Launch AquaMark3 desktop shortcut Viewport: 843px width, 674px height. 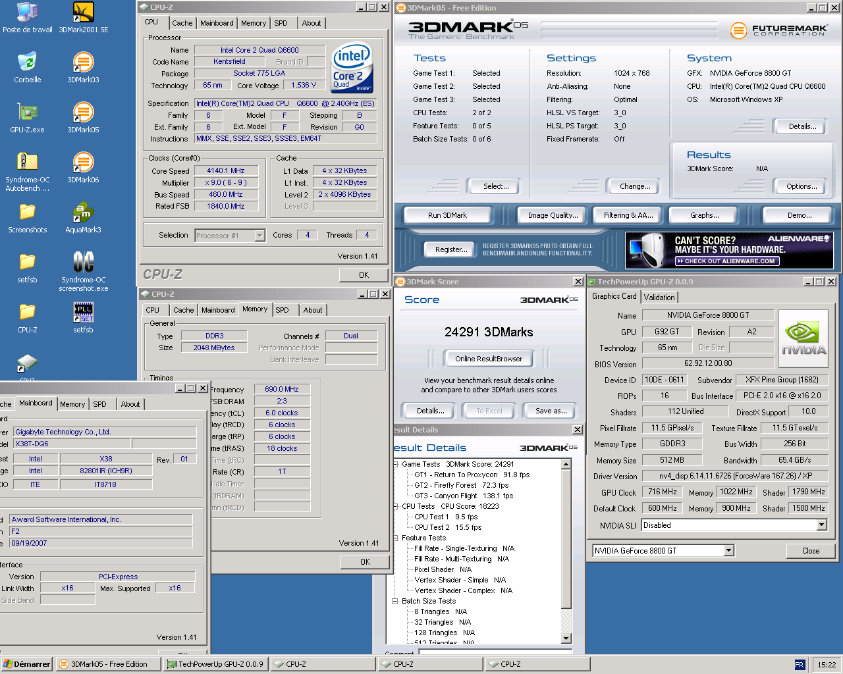[x=83, y=218]
